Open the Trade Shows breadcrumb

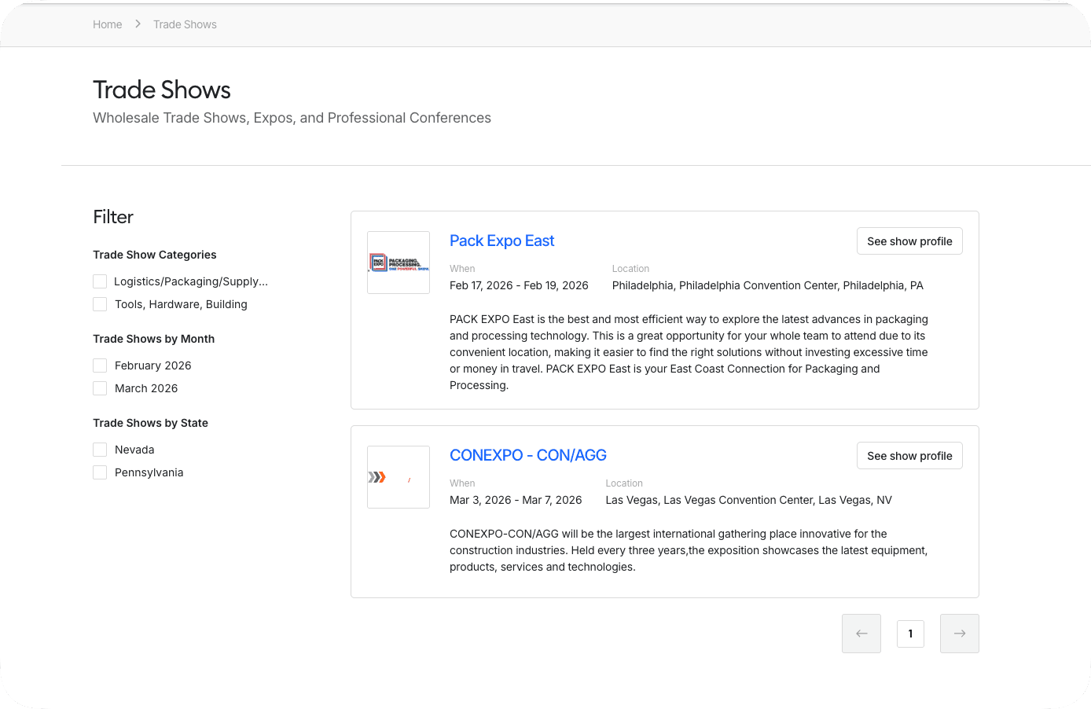tap(185, 24)
